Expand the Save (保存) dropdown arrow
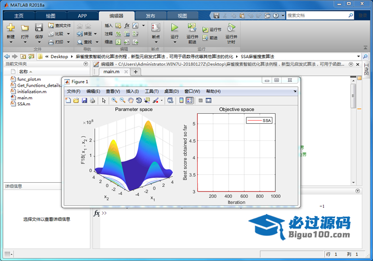Screen dimensions: 373x261 39,42
